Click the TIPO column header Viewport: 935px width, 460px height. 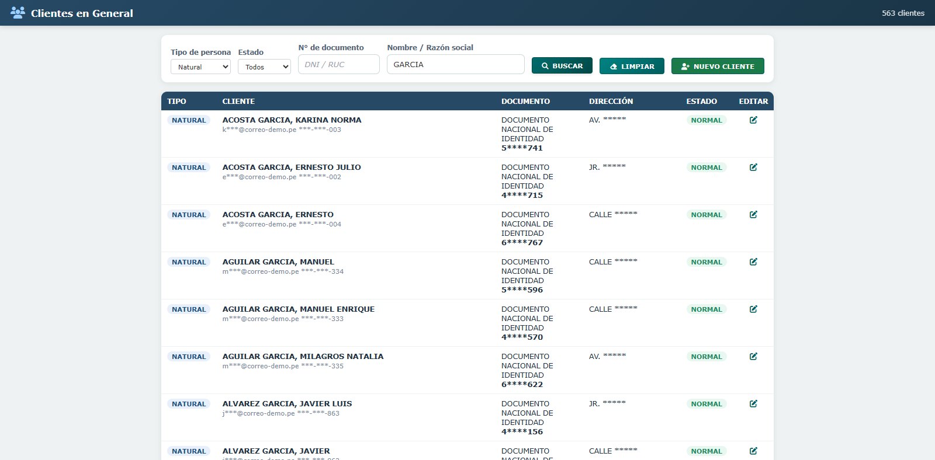pos(176,101)
